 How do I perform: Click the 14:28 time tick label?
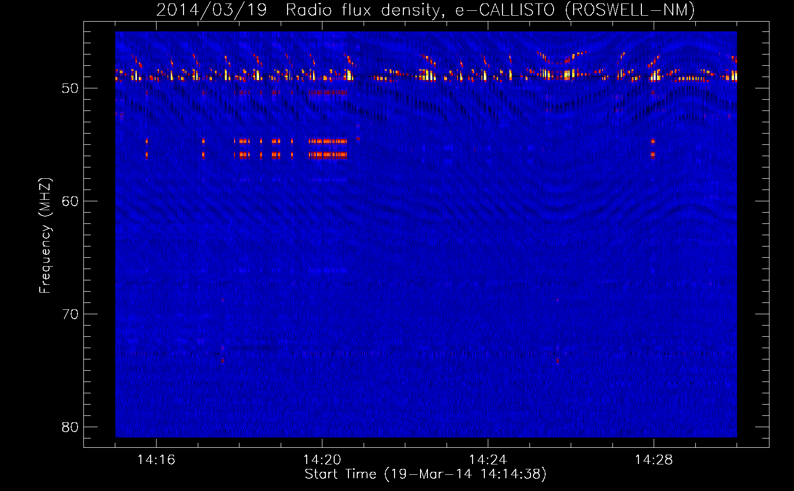click(x=654, y=460)
